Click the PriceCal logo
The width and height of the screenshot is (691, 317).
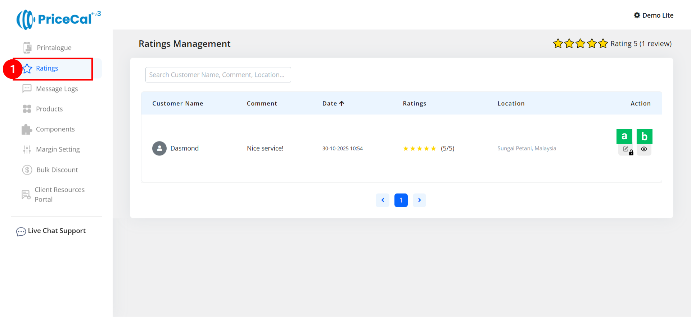(58, 19)
